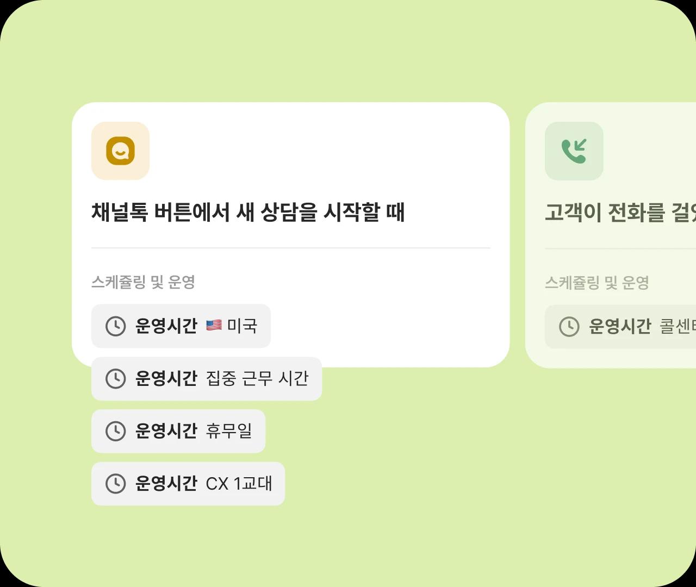The height and width of the screenshot is (587, 696).
Task: Click the divider line under the call trigger title
Action: pyautogui.click(x=620, y=248)
